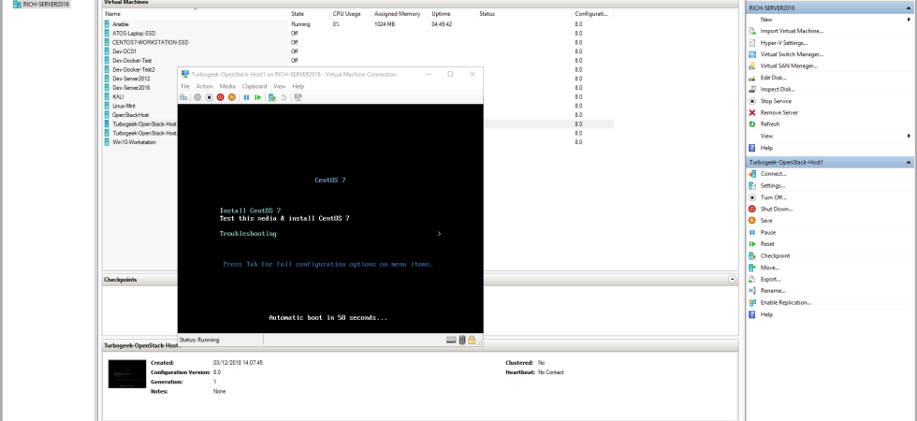Sort by Uptime column header

pos(452,13)
